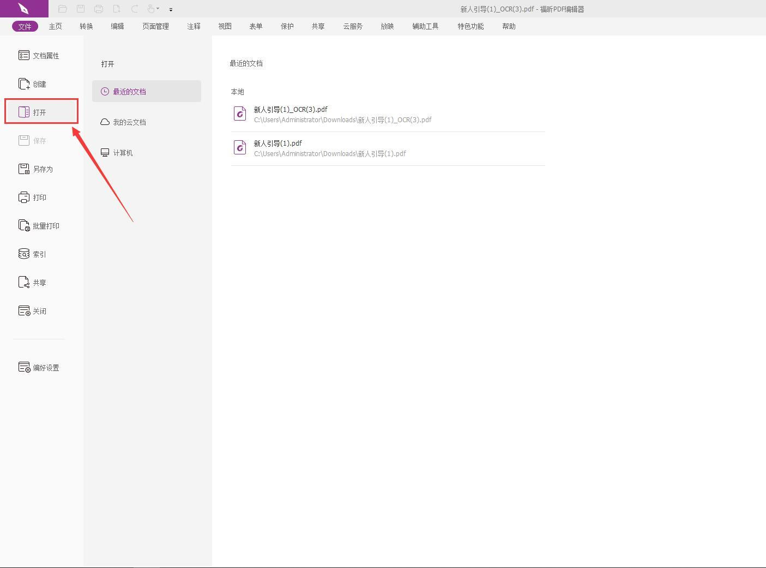766x568 pixels.
Task: Select 我的云文档 (My Cloud Documents)
Action: tap(129, 122)
